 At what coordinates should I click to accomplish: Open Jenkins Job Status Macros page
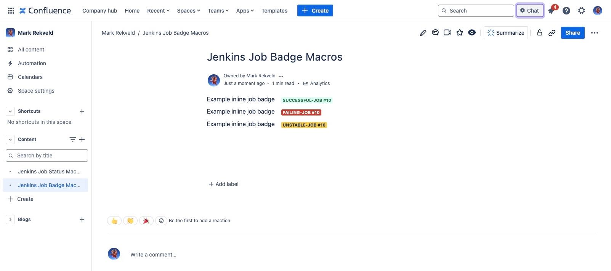click(46, 172)
